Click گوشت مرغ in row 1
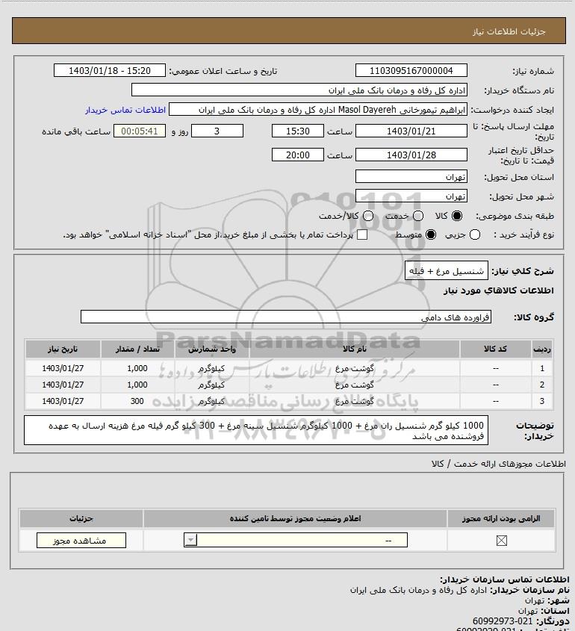This screenshot has width=575, height=631. click(x=355, y=368)
